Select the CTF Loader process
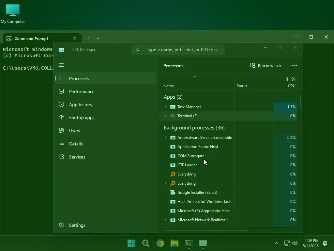The image size is (334, 251). (228, 165)
